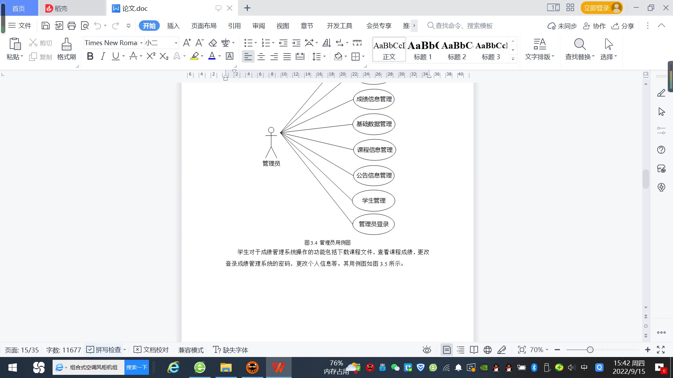Expand the styles gallery list
The height and width of the screenshot is (378, 673).
[513, 59]
